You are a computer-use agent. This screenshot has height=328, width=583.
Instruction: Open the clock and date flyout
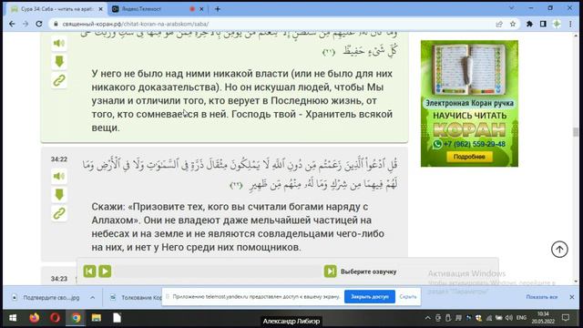click(543, 318)
